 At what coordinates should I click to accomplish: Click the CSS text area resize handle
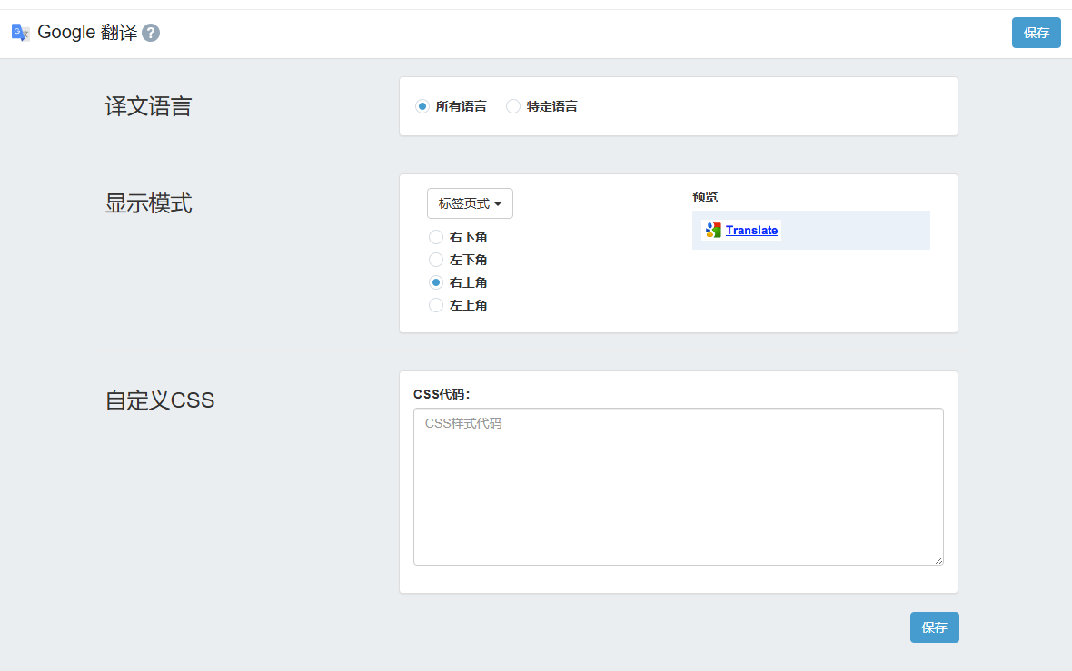938,560
